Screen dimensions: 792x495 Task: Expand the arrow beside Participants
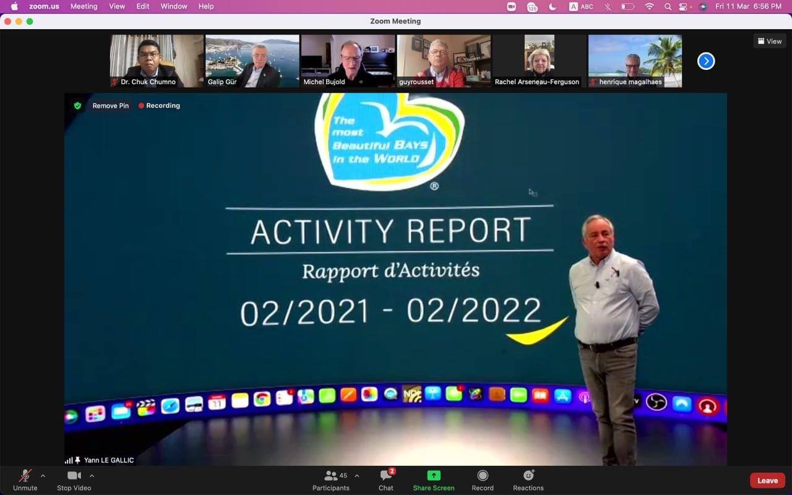click(x=356, y=476)
